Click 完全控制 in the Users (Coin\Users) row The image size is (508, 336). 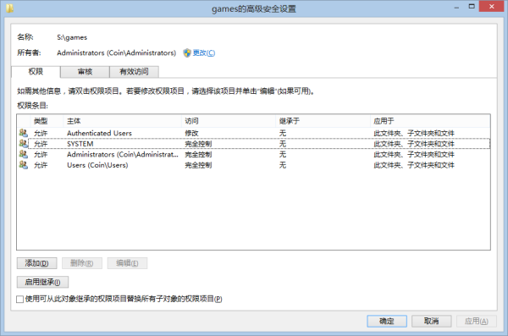pyautogui.click(x=198, y=165)
